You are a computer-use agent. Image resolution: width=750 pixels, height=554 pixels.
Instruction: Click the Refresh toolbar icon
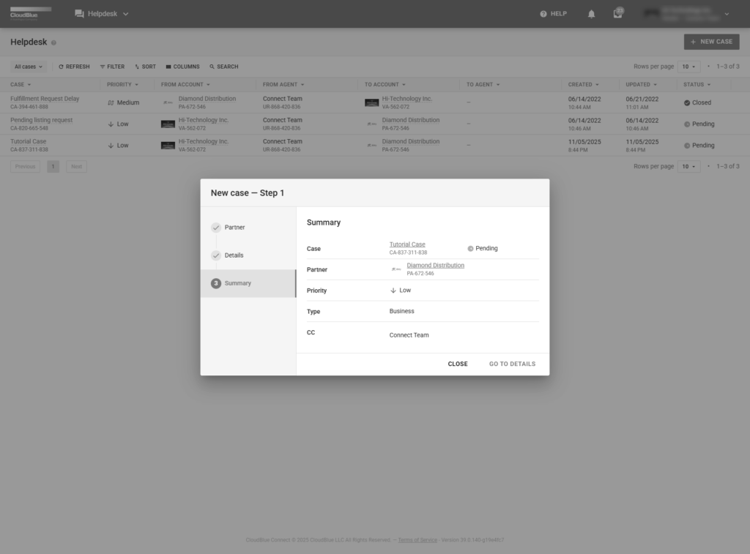74,67
